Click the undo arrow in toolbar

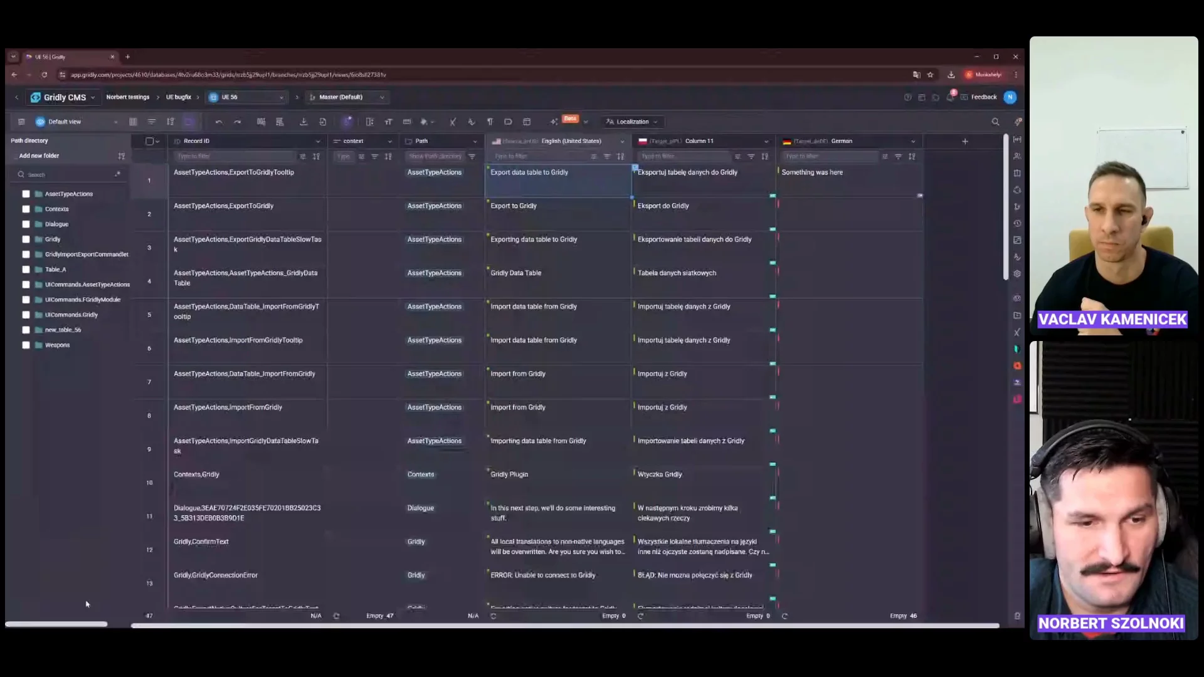point(218,122)
